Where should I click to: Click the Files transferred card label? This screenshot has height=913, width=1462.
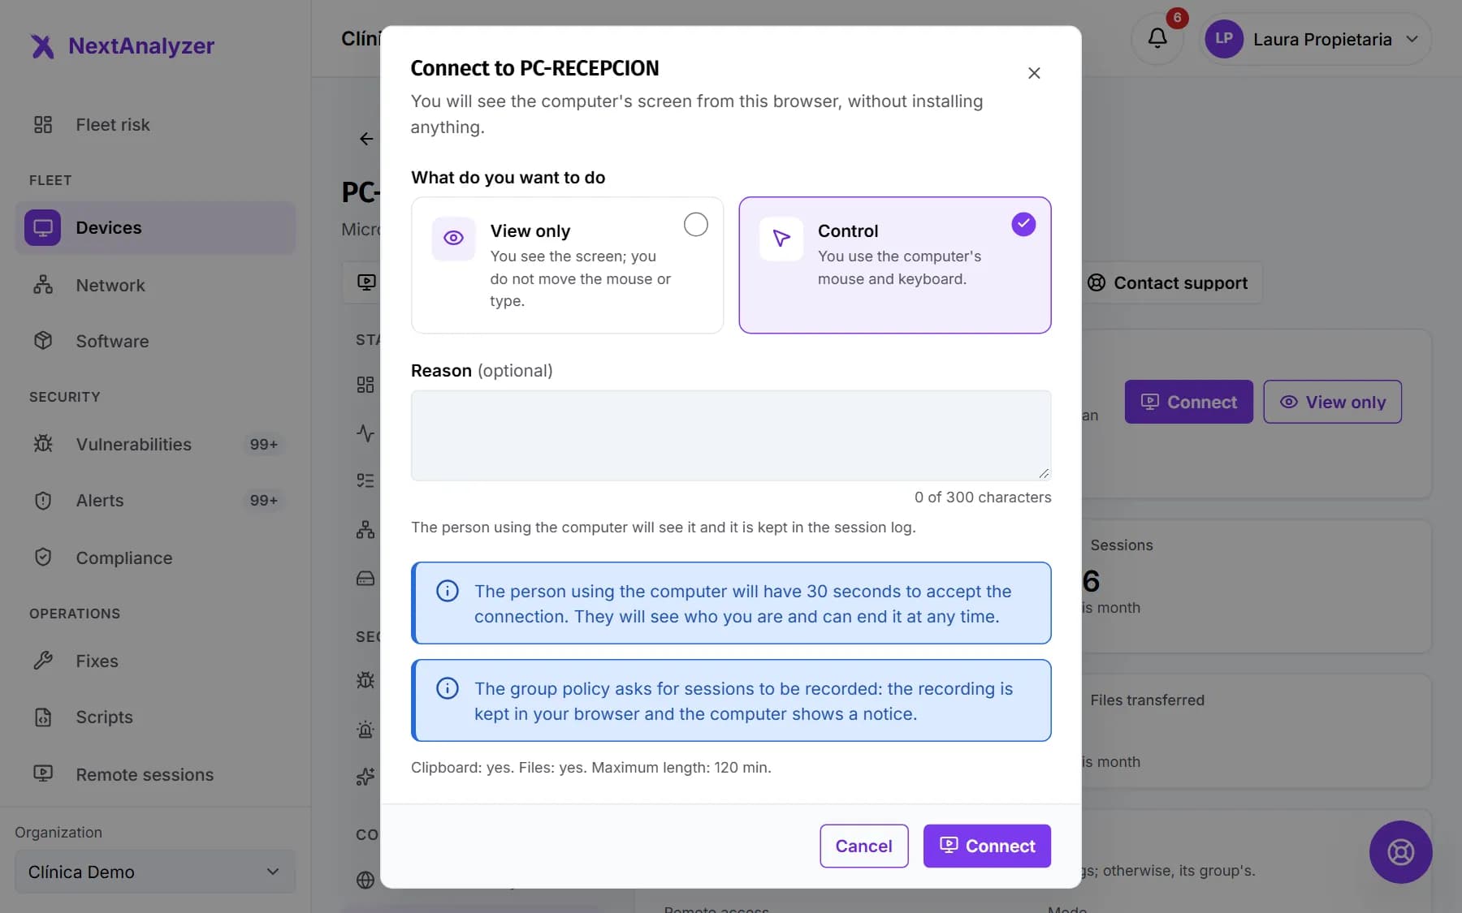pyautogui.click(x=1147, y=700)
